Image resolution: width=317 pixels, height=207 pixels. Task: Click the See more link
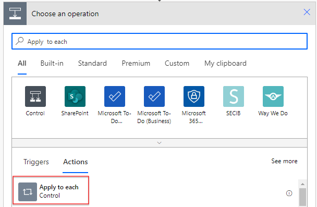tap(284, 161)
